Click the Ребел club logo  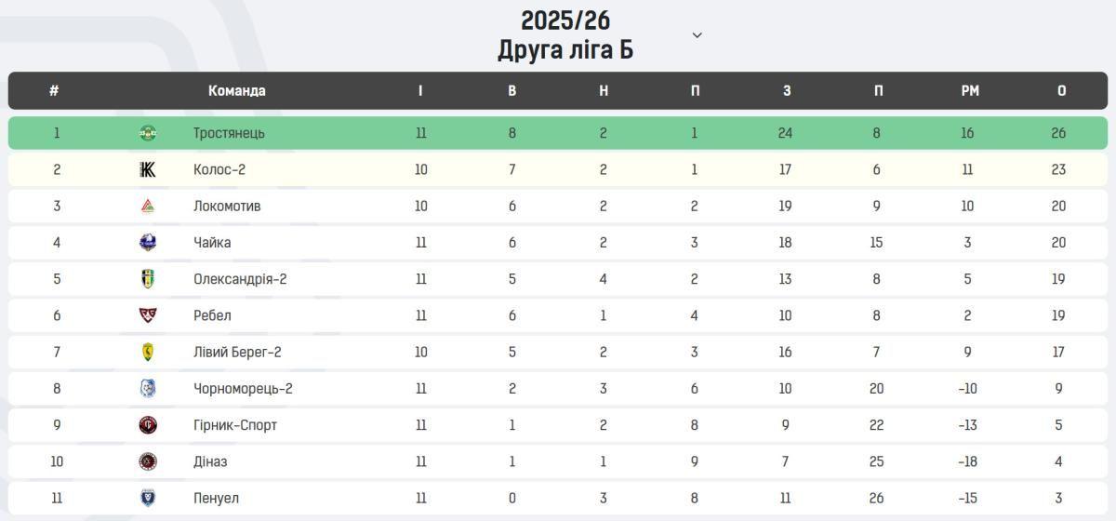click(x=148, y=315)
